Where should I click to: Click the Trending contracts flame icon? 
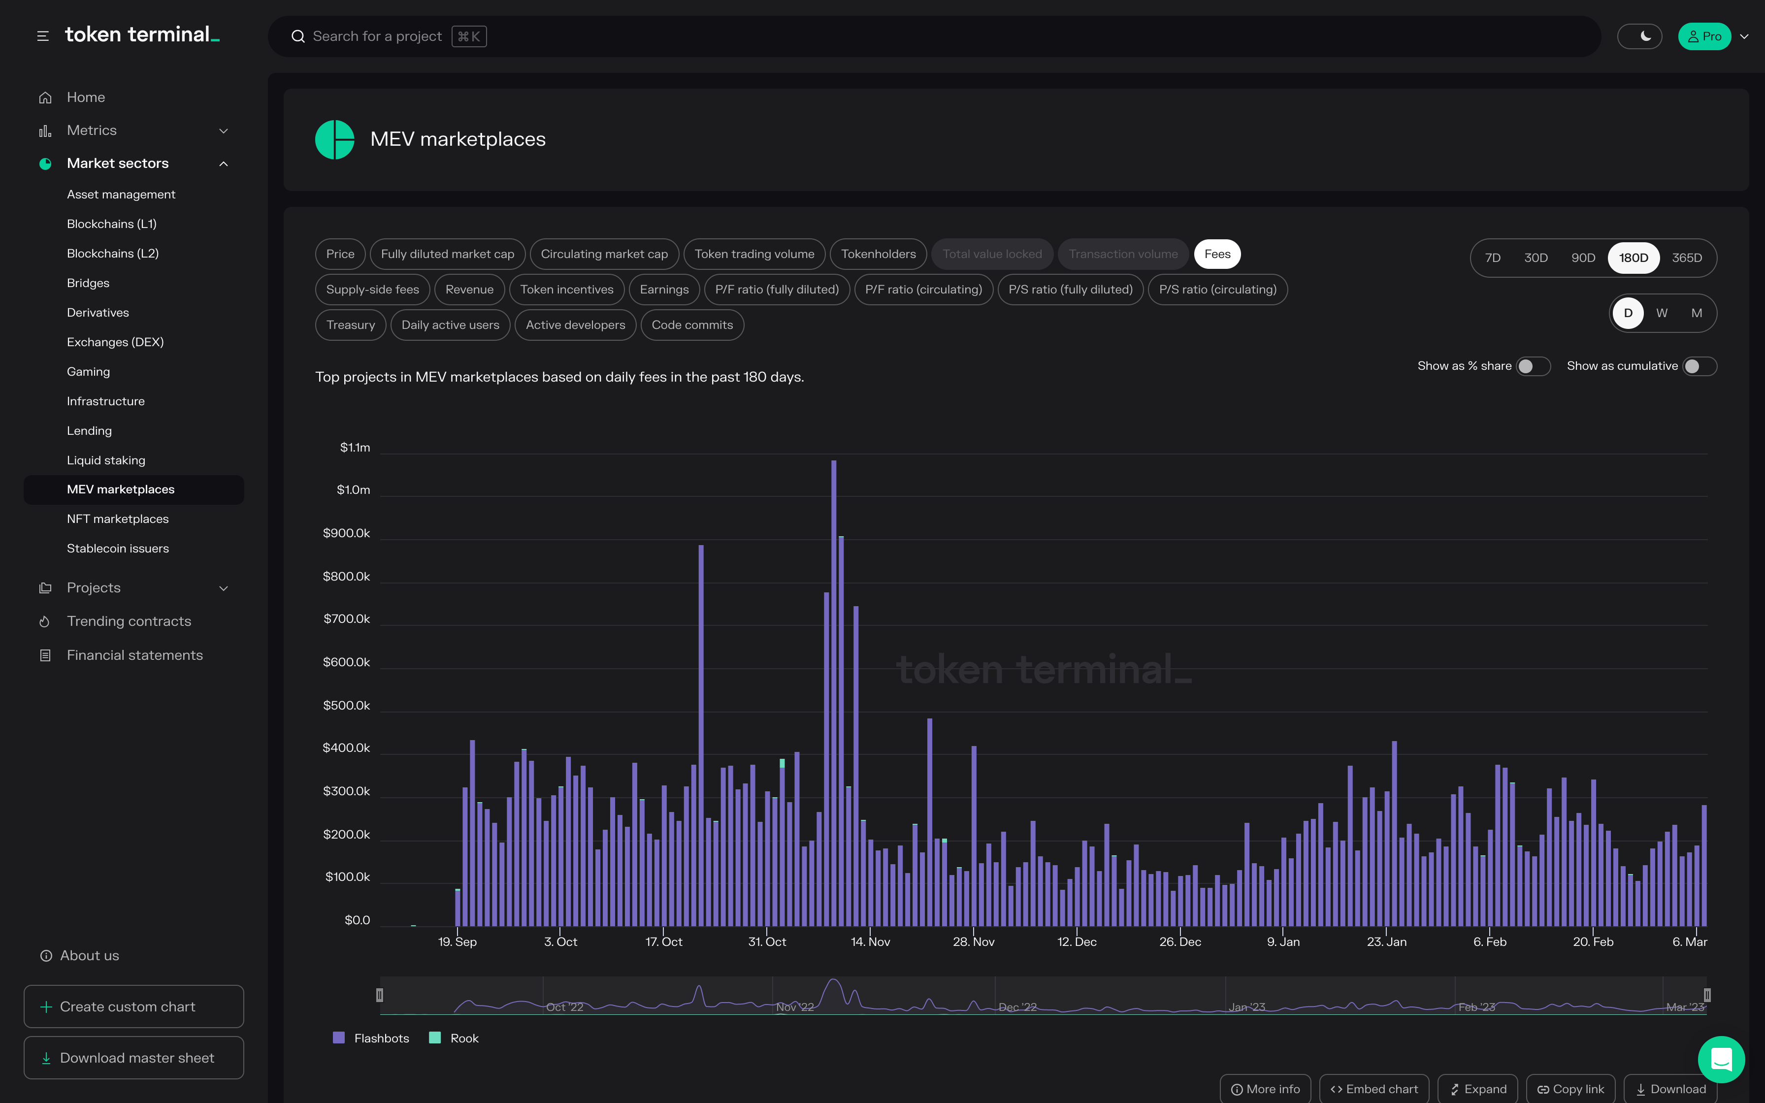click(45, 621)
